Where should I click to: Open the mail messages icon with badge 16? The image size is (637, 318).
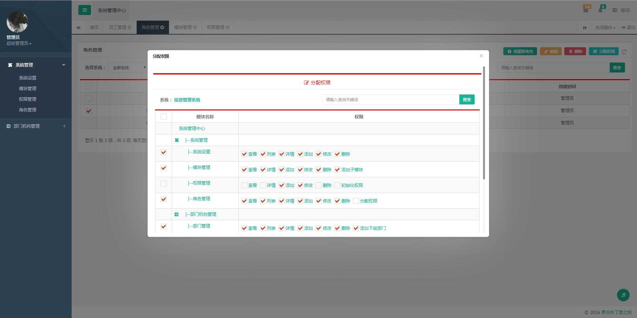coord(586,10)
